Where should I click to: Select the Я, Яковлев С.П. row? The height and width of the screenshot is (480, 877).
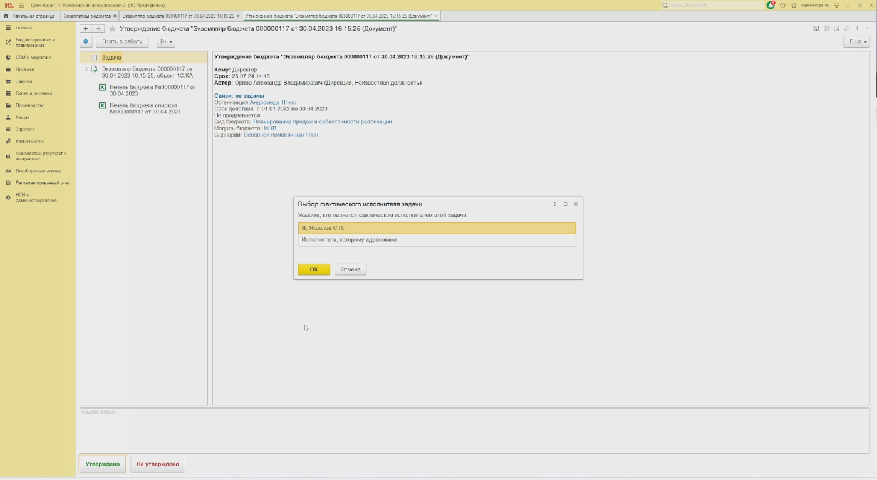pyautogui.click(x=437, y=228)
